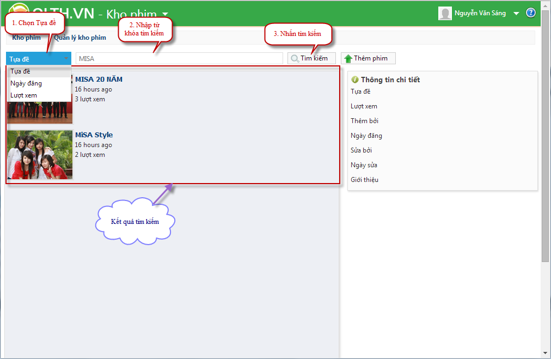Open the Kho phim title dropdown arrow
Image resolution: width=551 pixels, height=359 pixels.
[165, 14]
